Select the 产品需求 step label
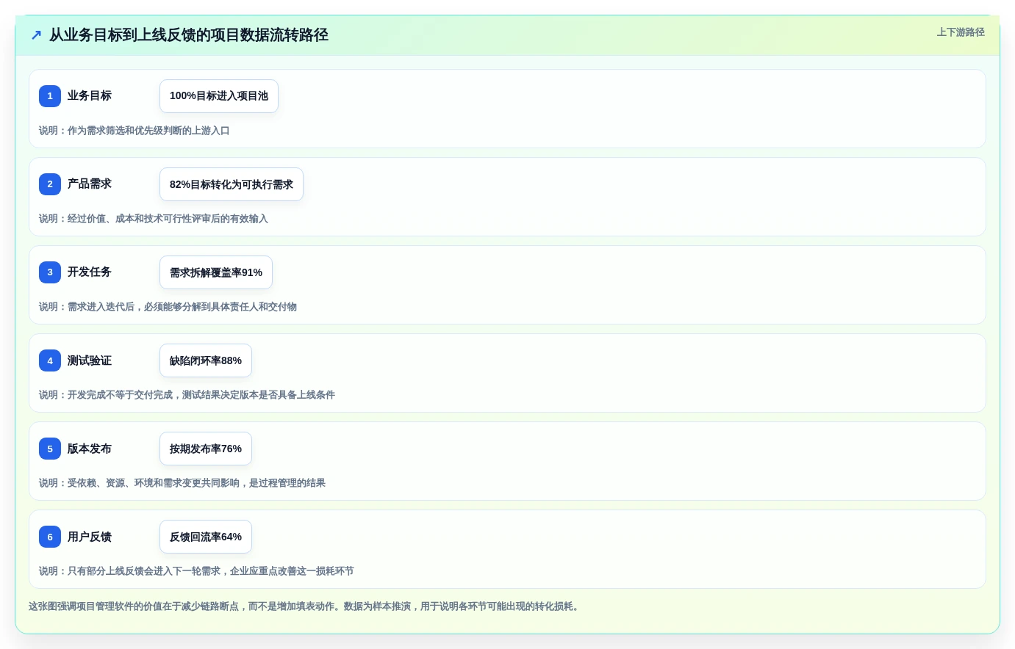 pyautogui.click(x=90, y=184)
